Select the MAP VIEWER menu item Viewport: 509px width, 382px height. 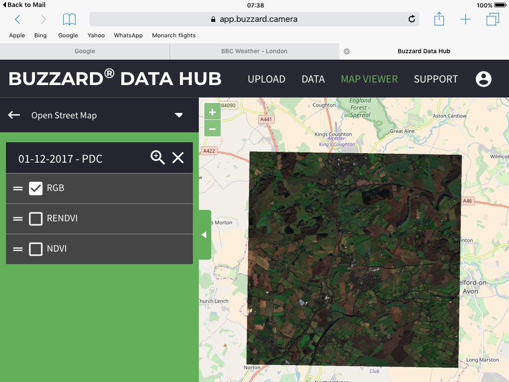click(369, 79)
